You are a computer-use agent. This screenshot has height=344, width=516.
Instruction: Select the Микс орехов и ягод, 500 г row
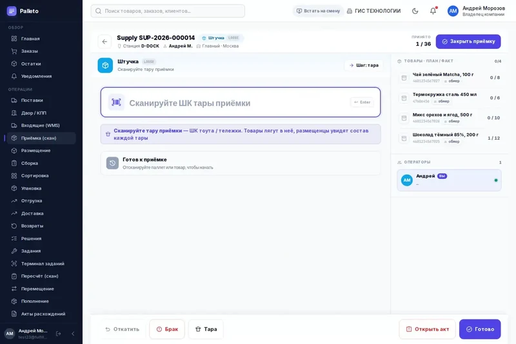pyautogui.click(x=449, y=118)
